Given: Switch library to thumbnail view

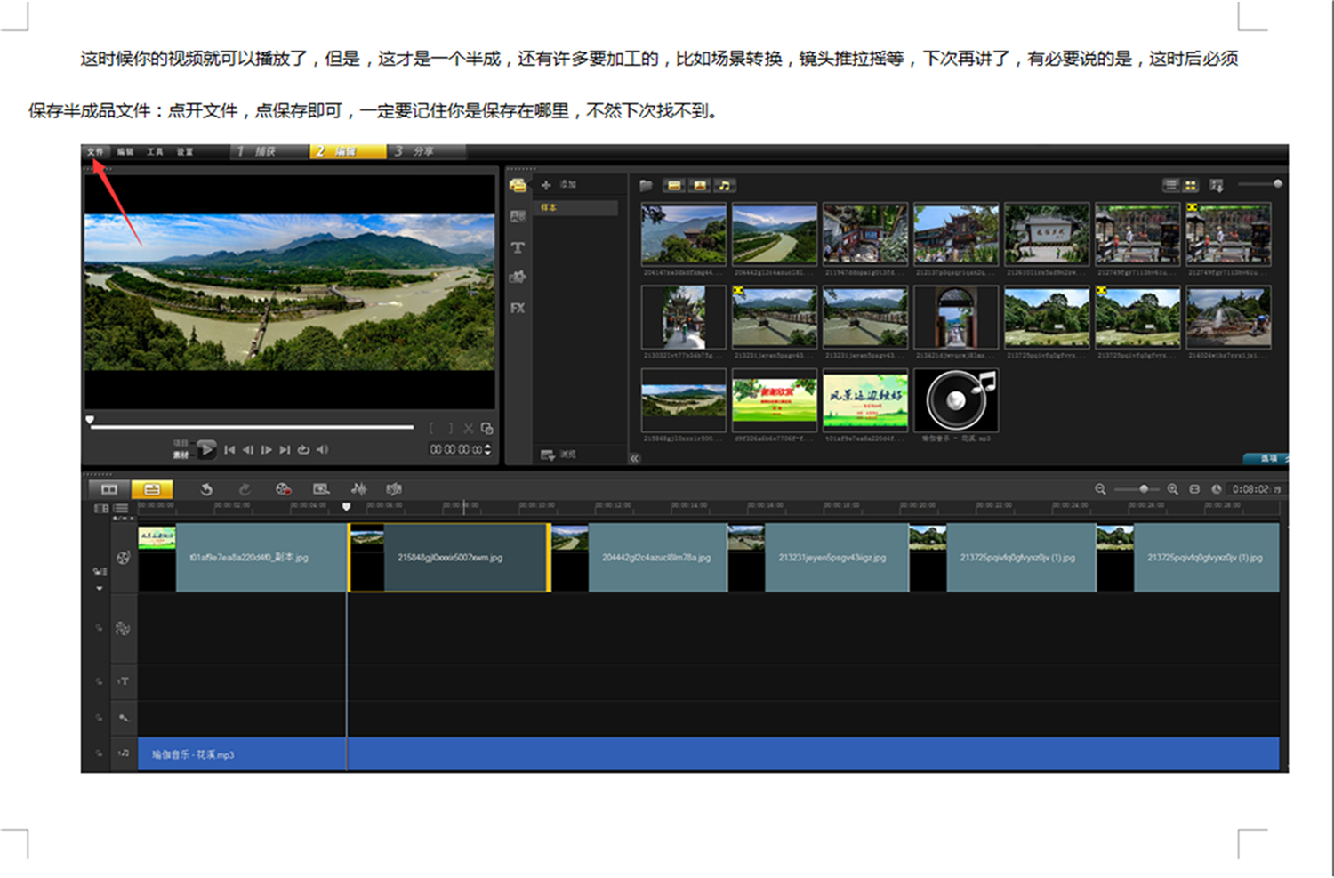Looking at the screenshot, I should coord(1191,185).
